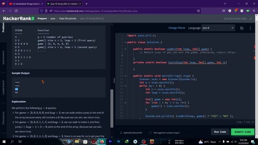This screenshot has width=258, height=145.
Task: Expand the list all tabs chevron
Action: (x=225, y=4)
